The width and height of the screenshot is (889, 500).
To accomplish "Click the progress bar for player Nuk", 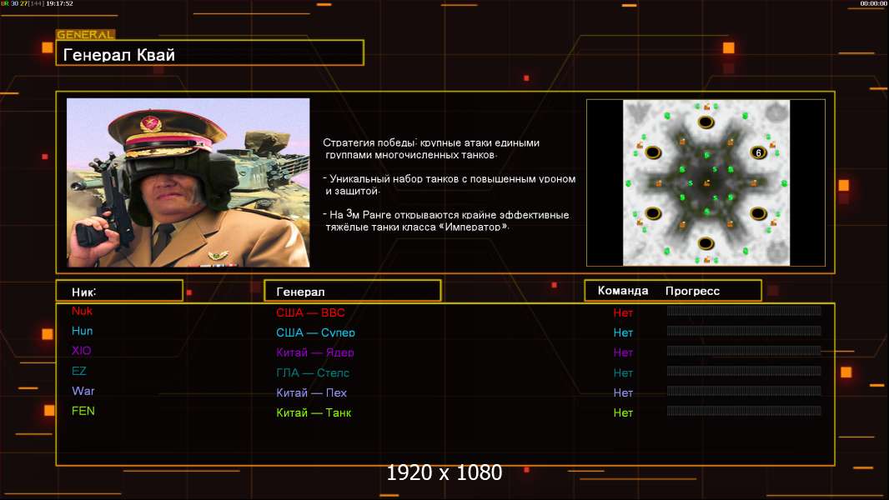I will [x=744, y=312].
